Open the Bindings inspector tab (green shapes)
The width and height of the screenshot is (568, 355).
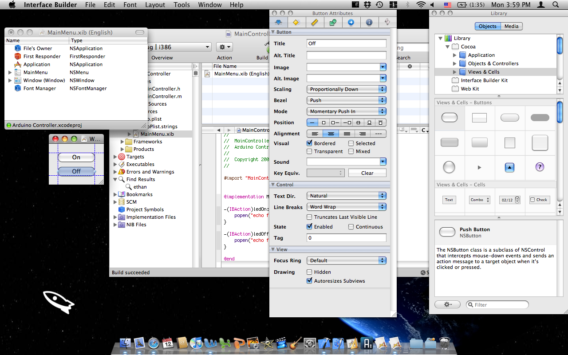(333, 22)
